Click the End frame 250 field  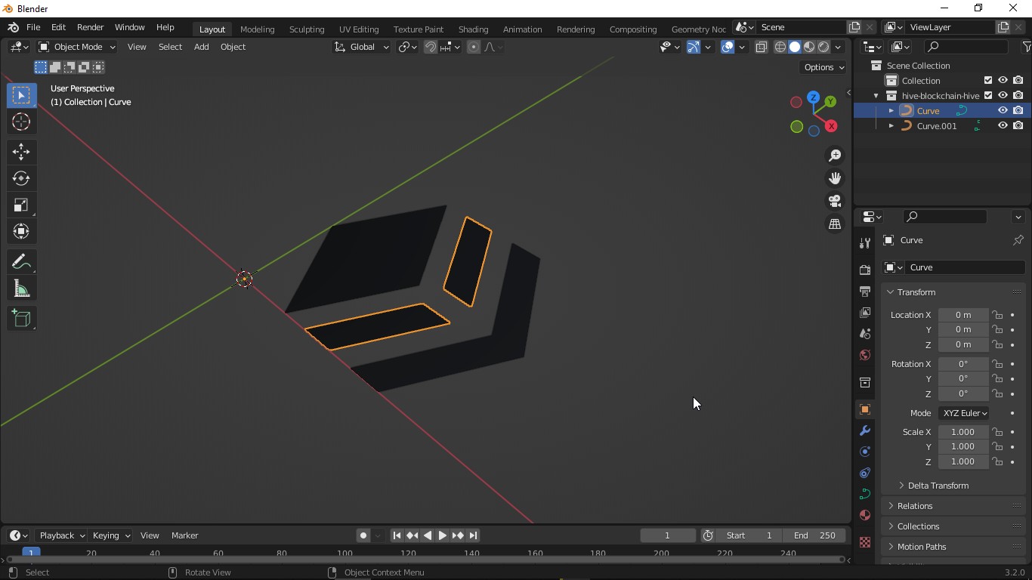814,535
